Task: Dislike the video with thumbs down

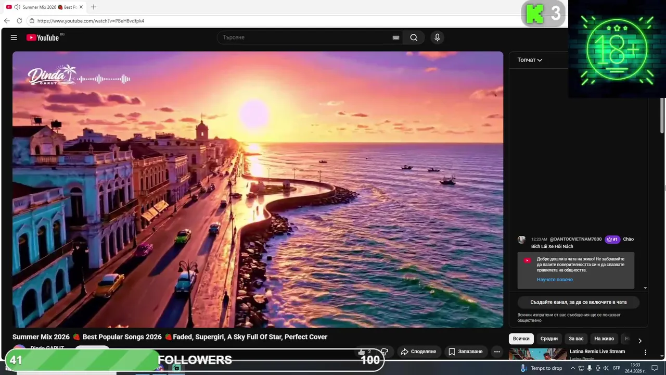Action: 385,352
